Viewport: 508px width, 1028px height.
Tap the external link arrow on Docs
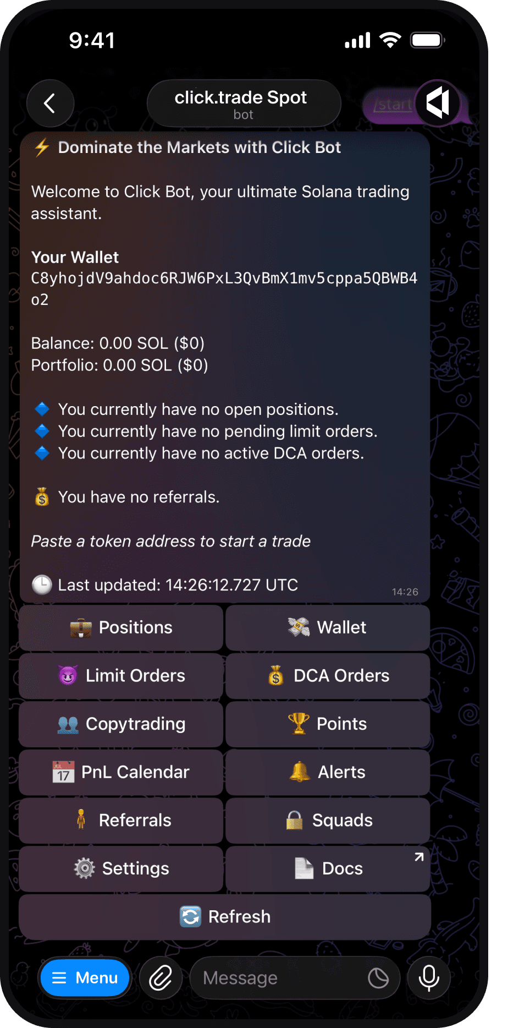(418, 856)
